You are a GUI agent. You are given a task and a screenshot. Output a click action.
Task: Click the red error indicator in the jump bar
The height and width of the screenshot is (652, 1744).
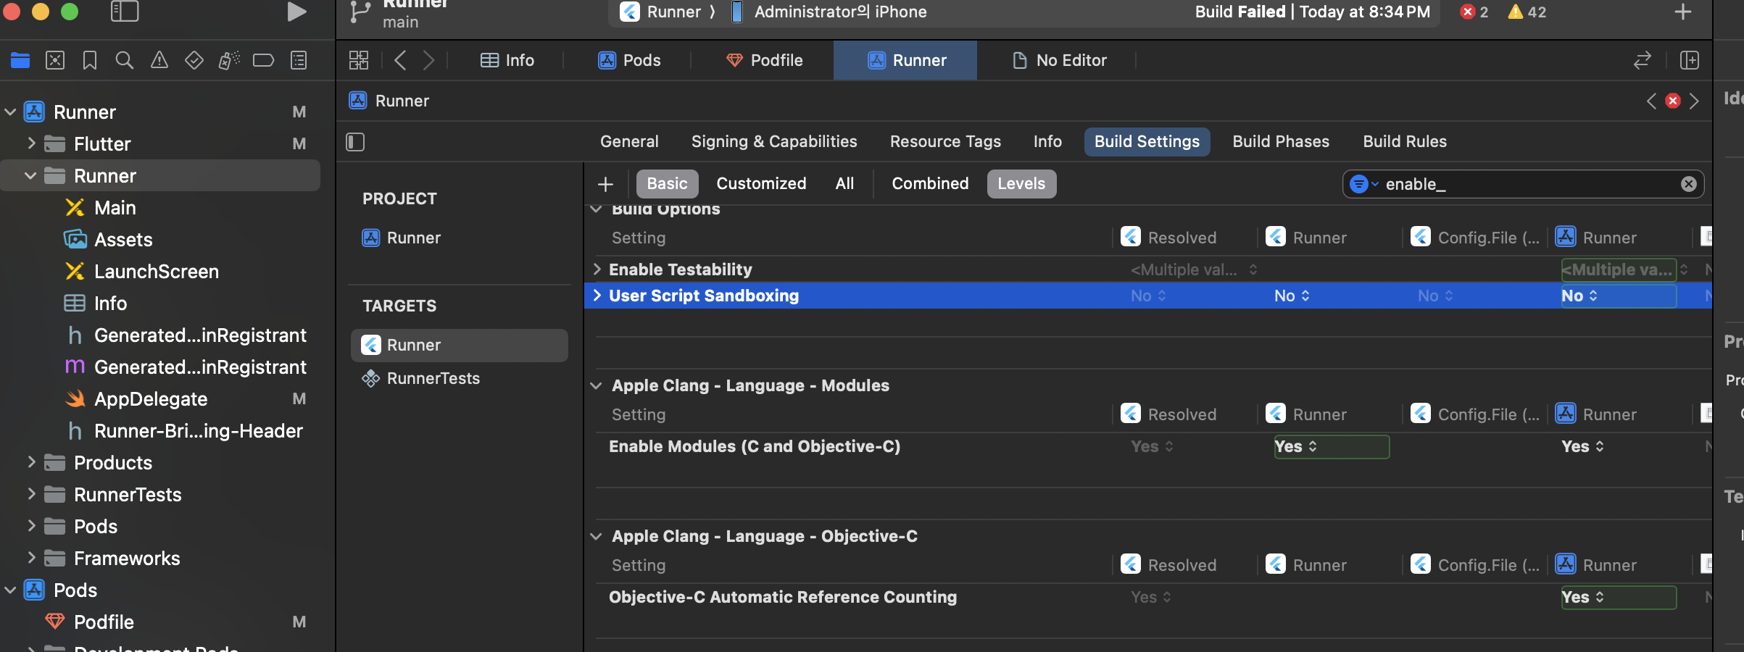coord(1673,101)
